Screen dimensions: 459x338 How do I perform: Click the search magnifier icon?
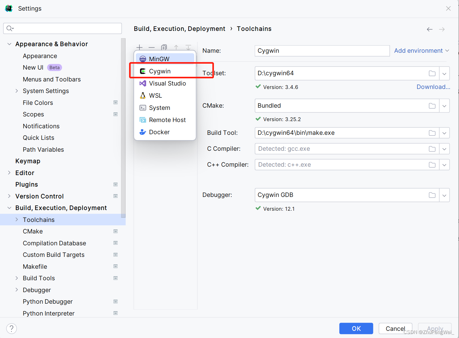coord(10,28)
